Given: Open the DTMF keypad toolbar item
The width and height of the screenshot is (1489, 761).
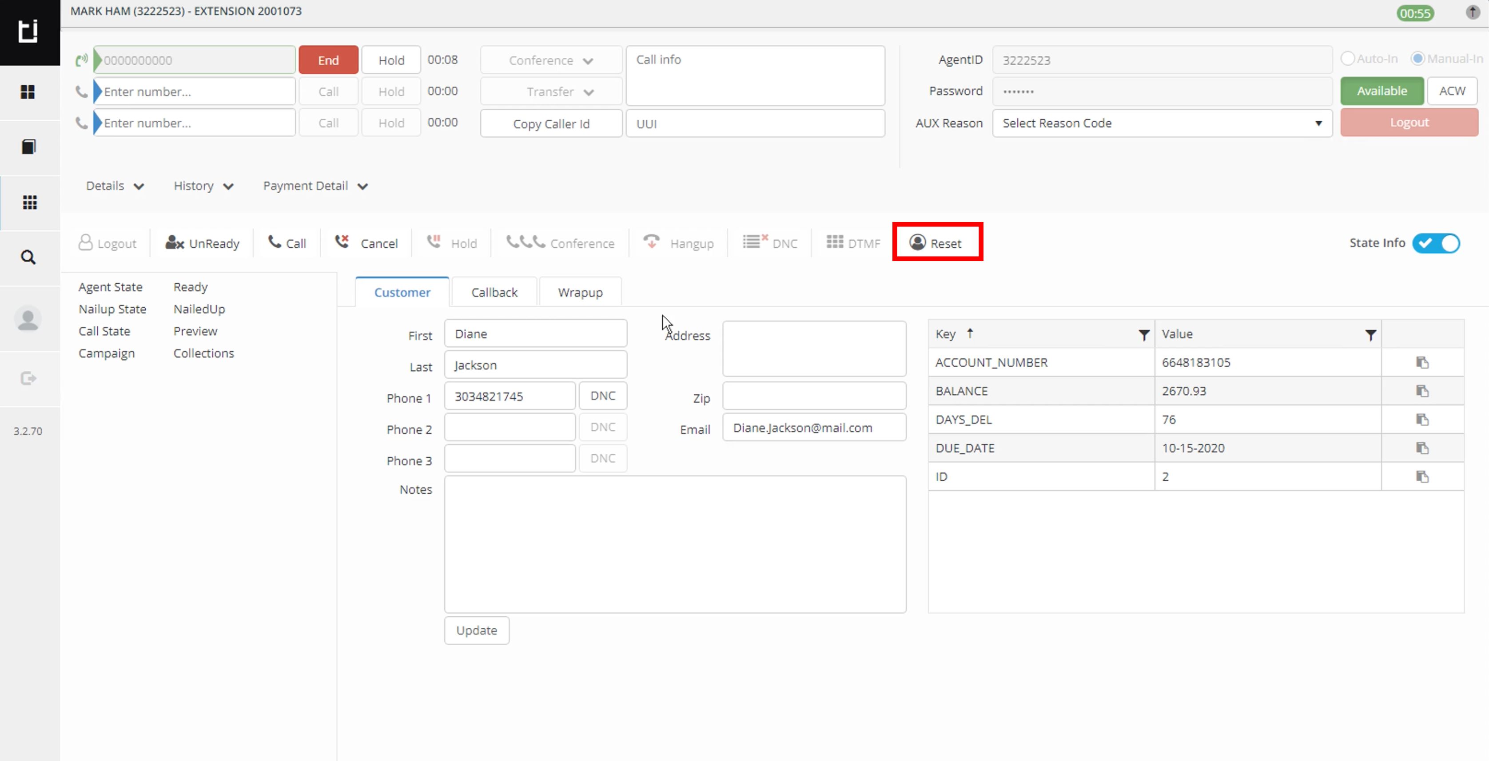Looking at the screenshot, I should 853,243.
